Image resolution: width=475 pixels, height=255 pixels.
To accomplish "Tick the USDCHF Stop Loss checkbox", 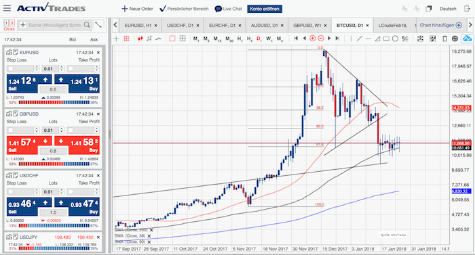I will click(x=10, y=191).
